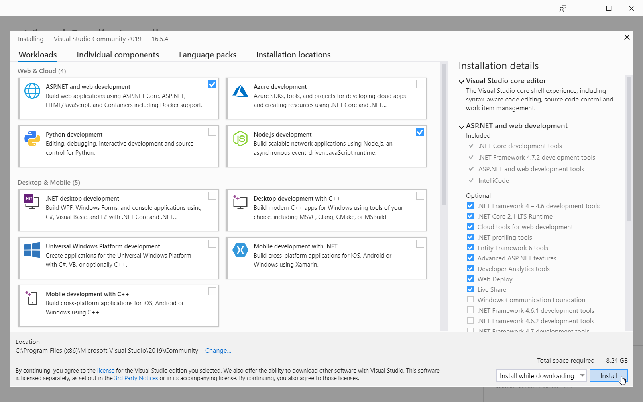Enable .NET Framework 4.6.1 development tools
Screen dimensions: 643x402
(470, 310)
